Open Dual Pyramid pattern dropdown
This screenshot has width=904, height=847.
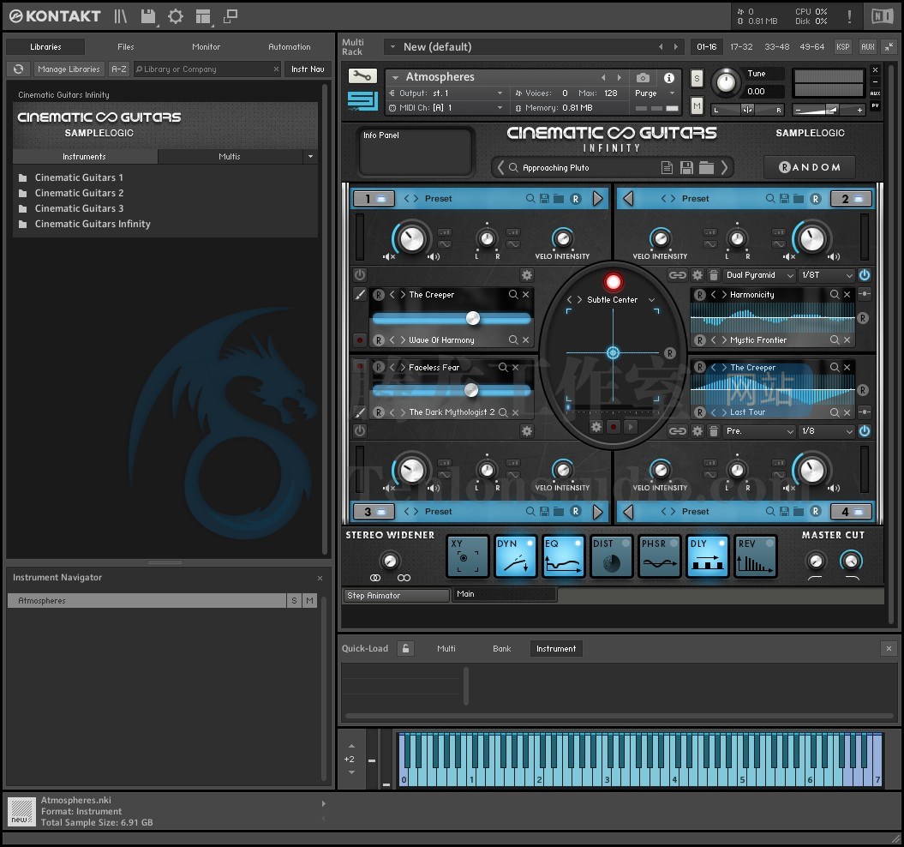(x=759, y=275)
